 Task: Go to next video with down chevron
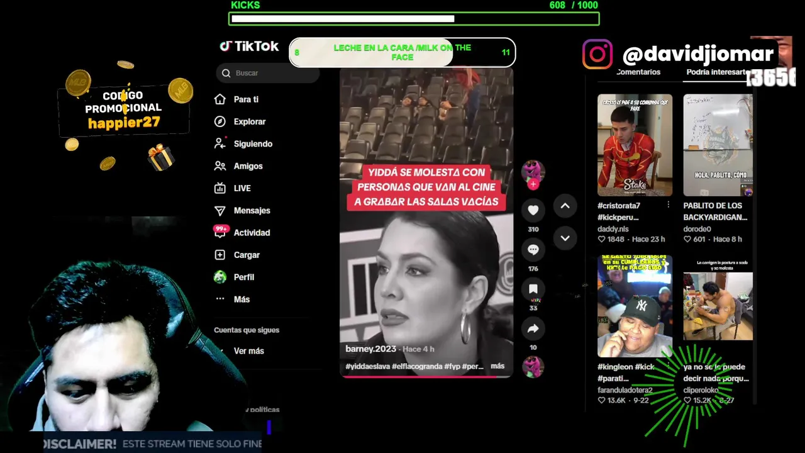[x=565, y=238]
